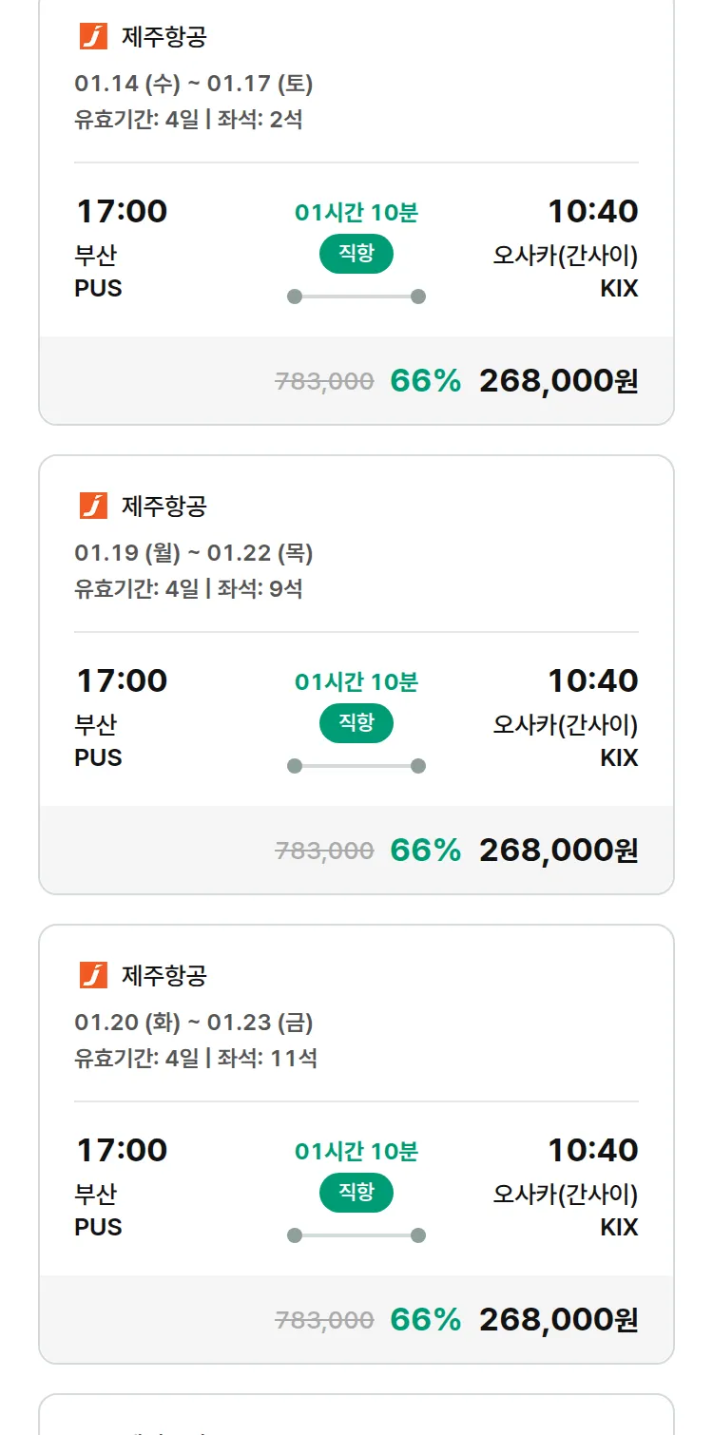Viewport: 713px width, 1435px height.
Task: Select the 268,000원 price for 01.20 flight
Action: click(558, 1320)
